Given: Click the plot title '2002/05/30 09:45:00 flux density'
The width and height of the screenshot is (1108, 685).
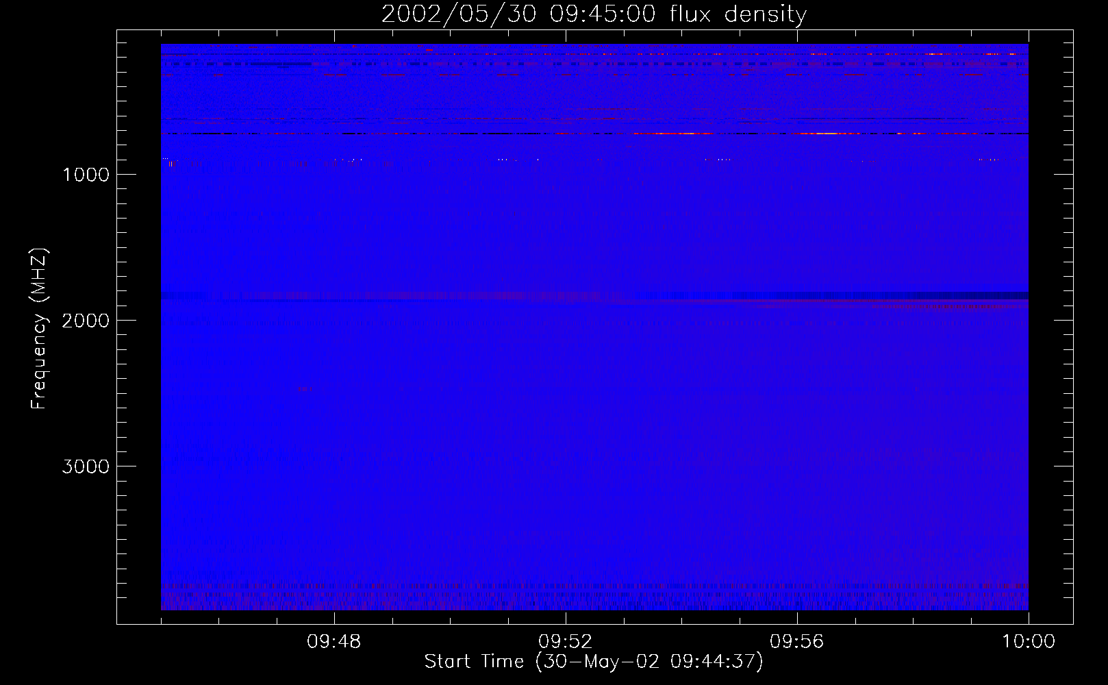Looking at the screenshot, I should click(x=594, y=14).
